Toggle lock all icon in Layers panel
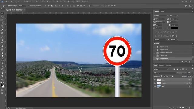The height and width of the screenshot is (109, 194). 172,76
